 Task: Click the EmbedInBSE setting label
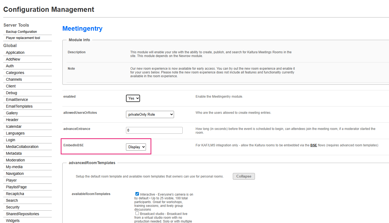pyautogui.click(x=74, y=145)
